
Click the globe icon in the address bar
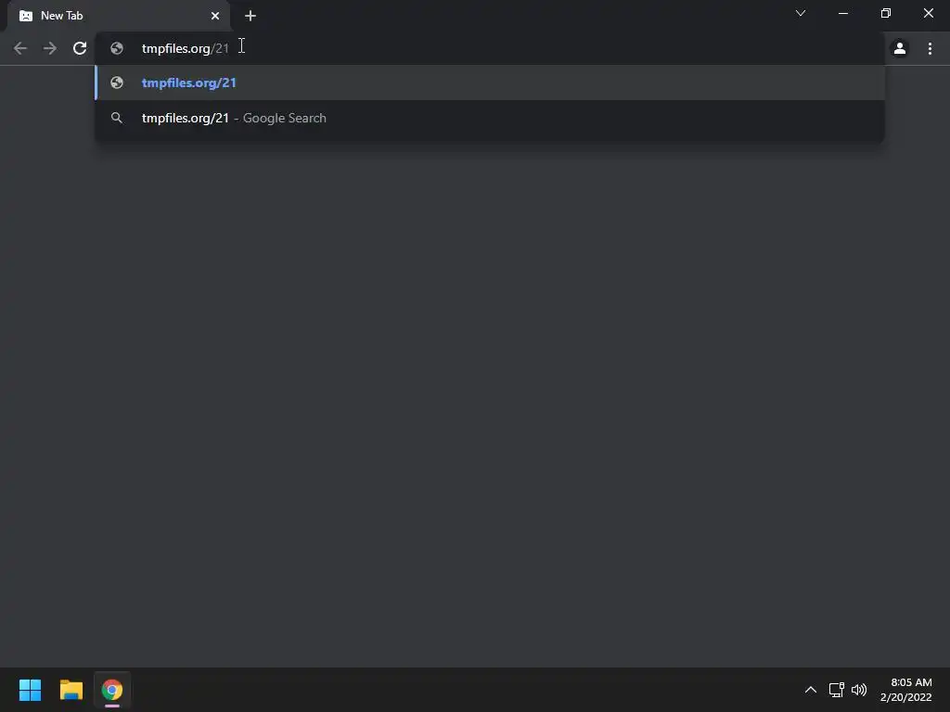[117, 48]
